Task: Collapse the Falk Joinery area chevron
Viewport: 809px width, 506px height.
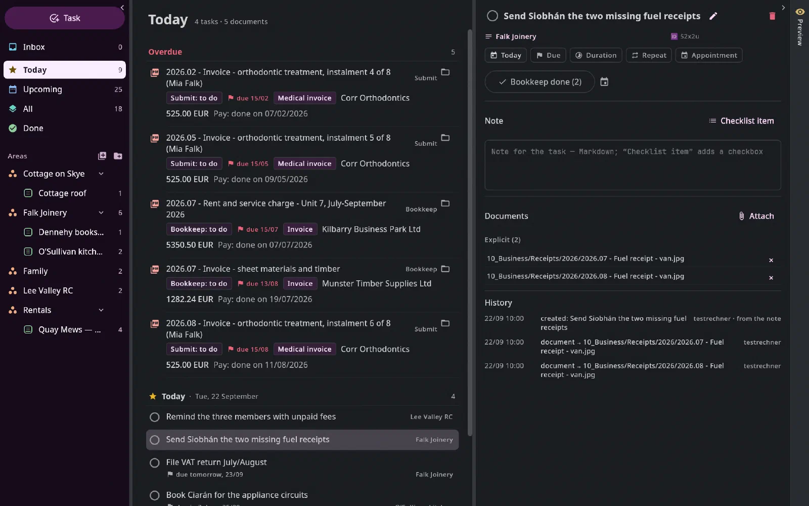Action: tap(101, 213)
